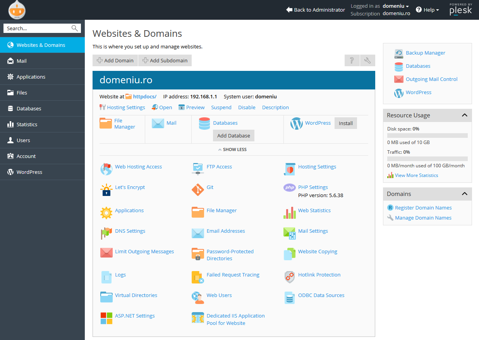Image resolution: width=479 pixels, height=340 pixels.
Task: Go to Statistics in the left sidebar
Action: click(42, 124)
